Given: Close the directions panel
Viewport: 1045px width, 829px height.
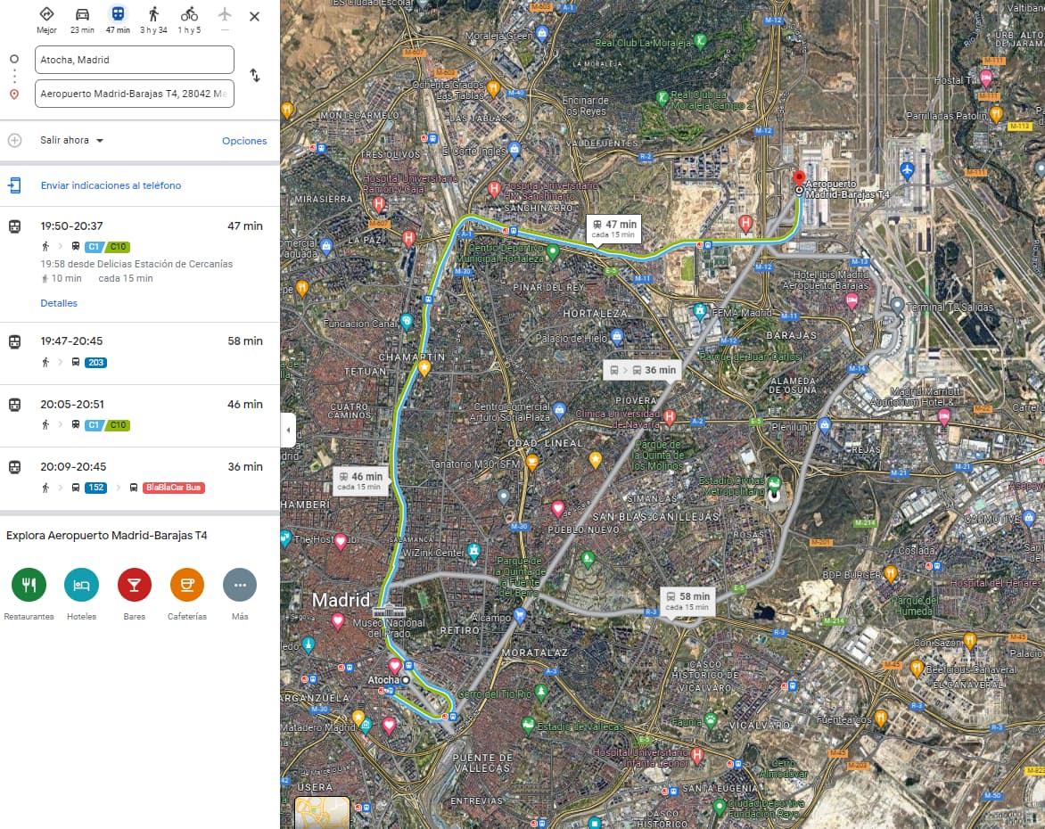Looking at the screenshot, I should click(x=255, y=17).
